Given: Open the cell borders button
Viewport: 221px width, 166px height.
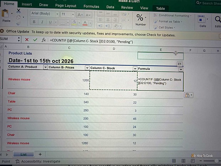Looking at the screenshot, I should (63, 22).
